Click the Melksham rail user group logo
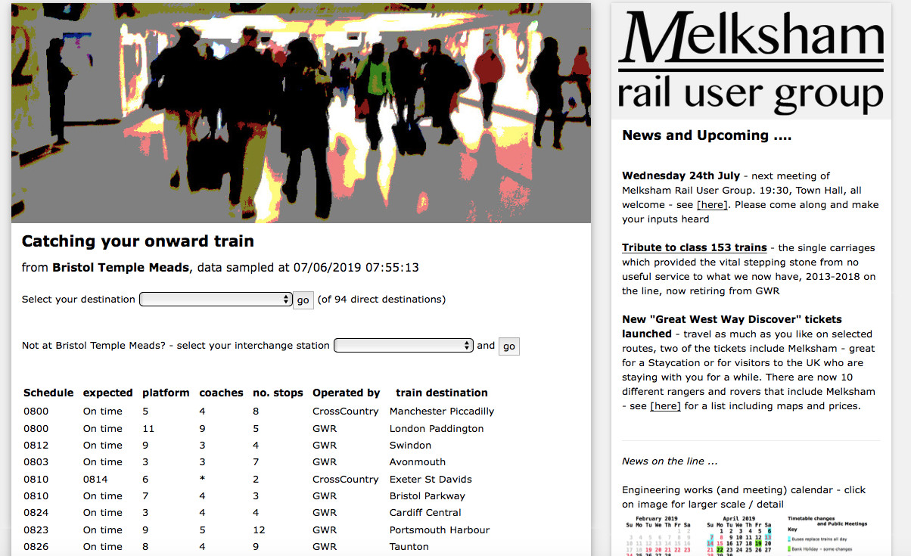Image resolution: width=911 pixels, height=556 pixels. pos(751,61)
